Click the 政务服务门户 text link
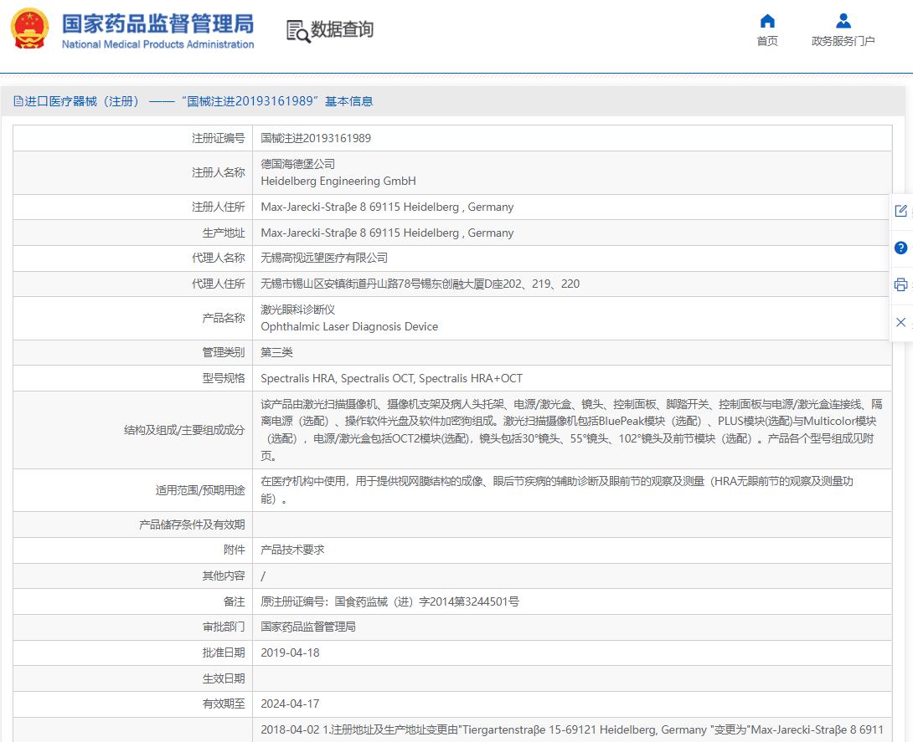Image resolution: width=913 pixels, height=742 pixels. [x=843, y=41]
